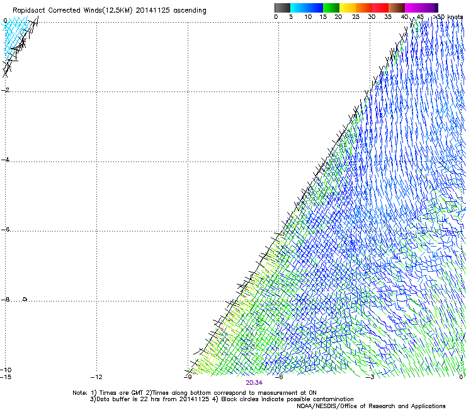This screenshot has height=410, width=466.
Task: Click the '15' label under color scale
Action: pyautogui.click(x=323, y=17)
